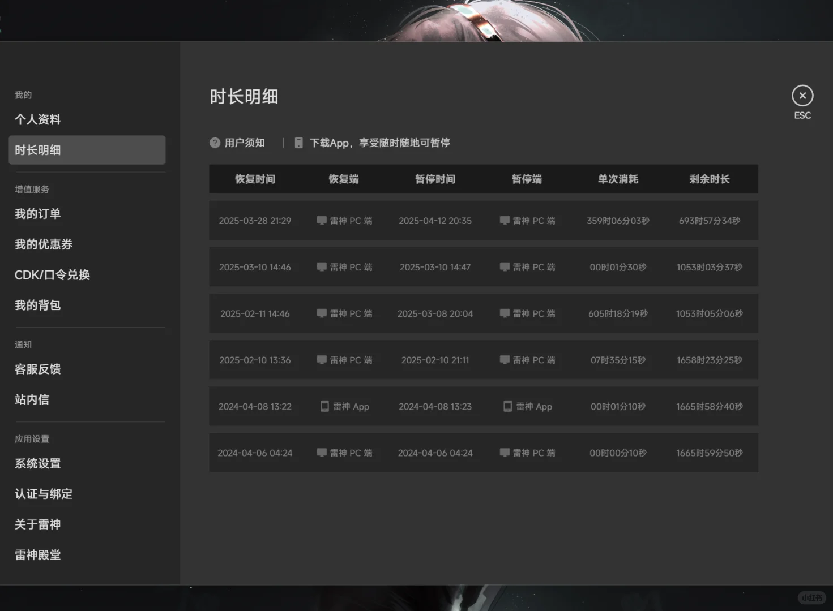Viewport: 833px width, 611px height.
Task: Open the 用户须知 question mark help icon
Action: tap(215, 143)
